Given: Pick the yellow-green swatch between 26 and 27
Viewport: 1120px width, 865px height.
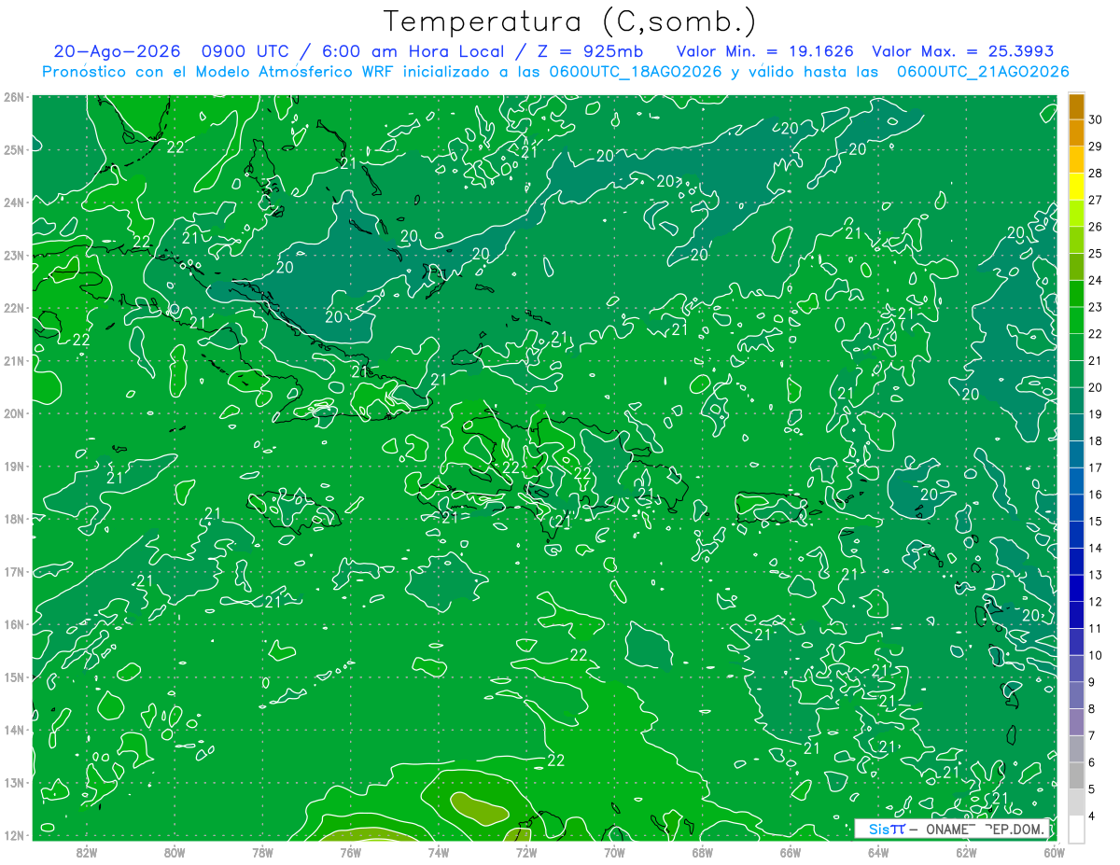Looking at the screenshot, I should click(1076, 213).
